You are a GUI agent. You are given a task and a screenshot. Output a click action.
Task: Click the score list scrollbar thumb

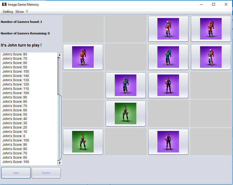point(59,127)
